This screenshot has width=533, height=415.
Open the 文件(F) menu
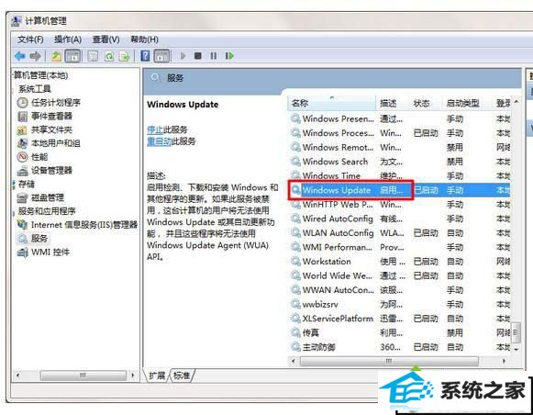pos(30,39)
